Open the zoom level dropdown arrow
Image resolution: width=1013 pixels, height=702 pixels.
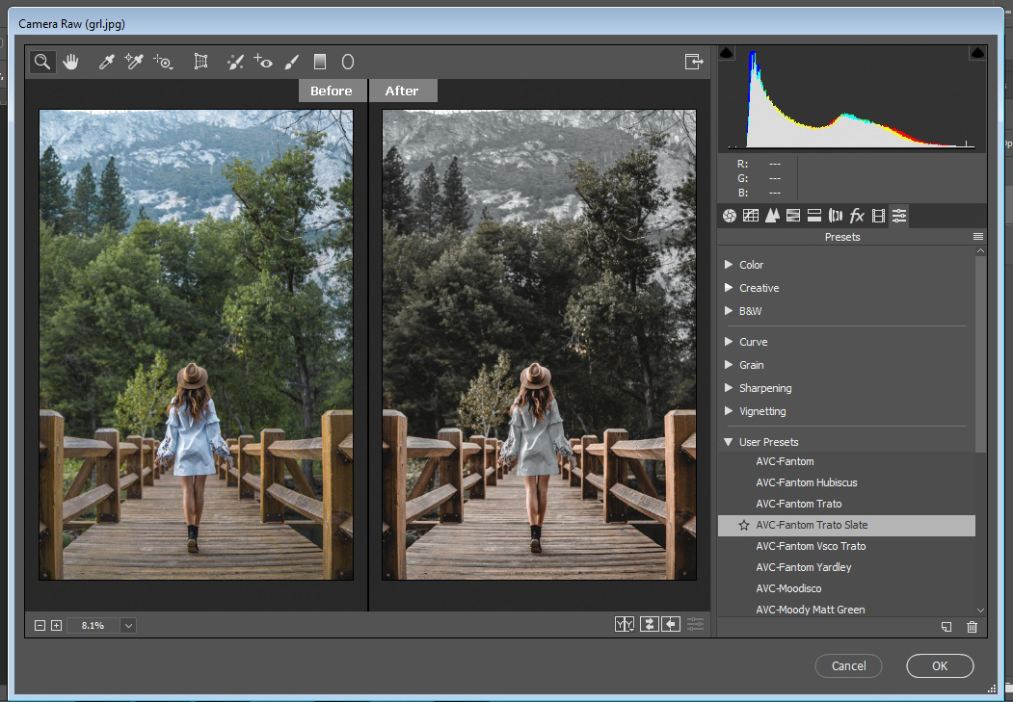128,625
